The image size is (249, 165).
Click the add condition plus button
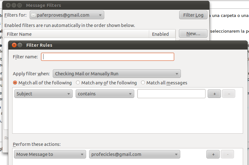click(214, 94)
